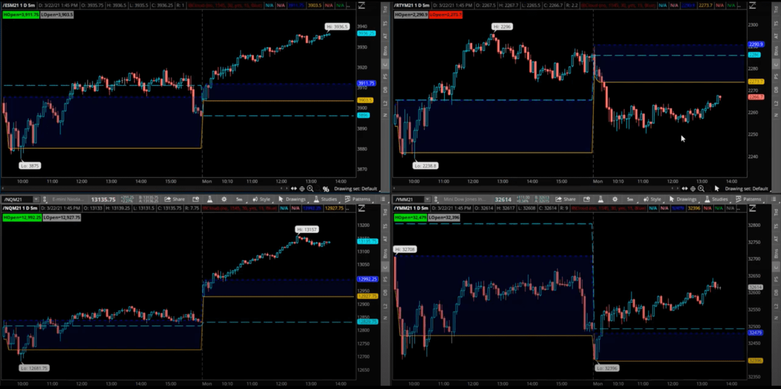Click the LOpen=3,903.5 label on /ESM21 chart

(x=57, y=15)
